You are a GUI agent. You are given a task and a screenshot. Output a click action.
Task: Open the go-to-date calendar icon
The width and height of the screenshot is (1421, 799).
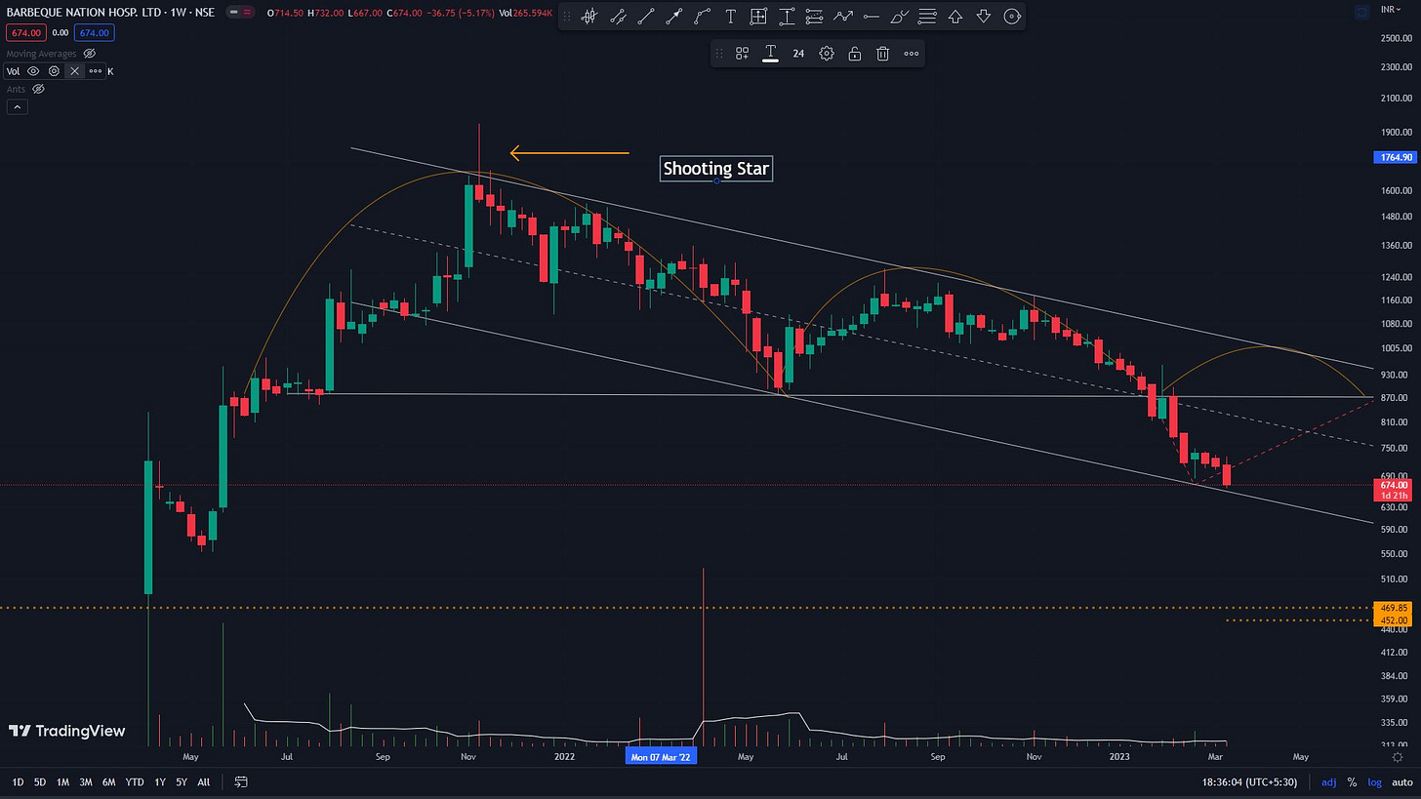241,781
